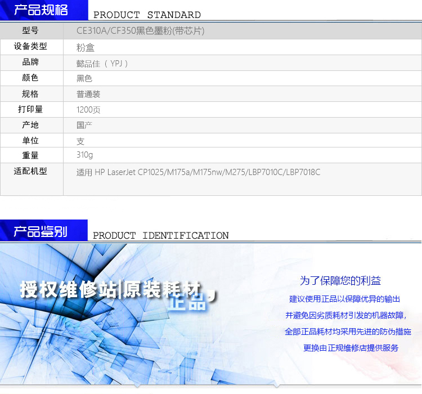Select the 重量 label cell
The width and height of the screenshot is (422, 394).
point(32,155)
